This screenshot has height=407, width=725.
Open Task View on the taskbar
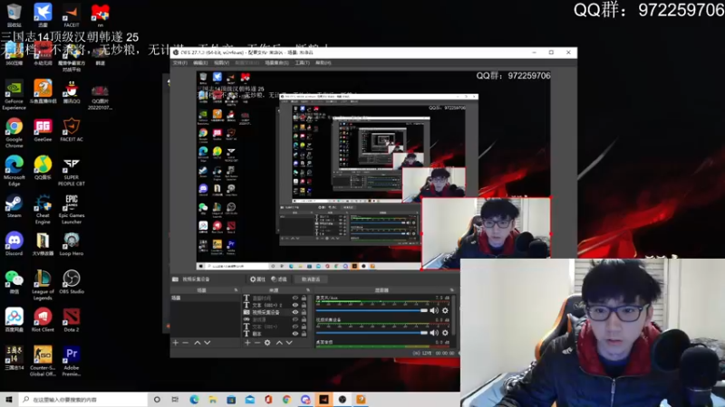click(x=175, y=400)
